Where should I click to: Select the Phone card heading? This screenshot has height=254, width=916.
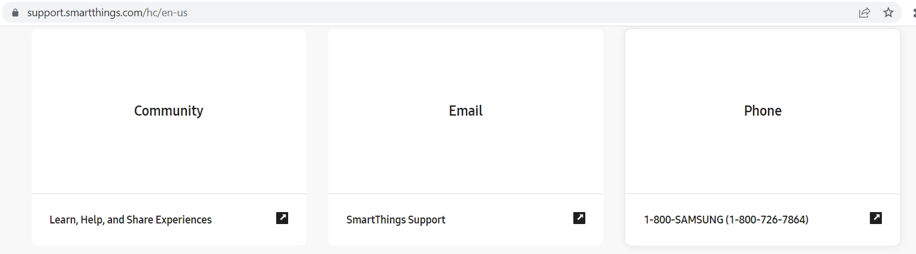pyautogui.click(x=763, y=111)
